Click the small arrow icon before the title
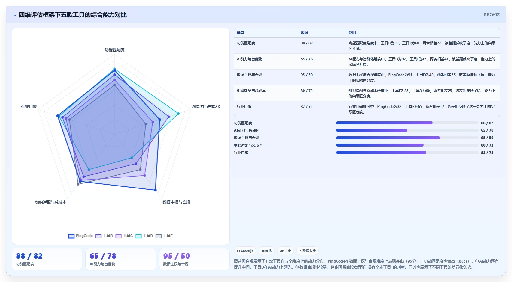512x282 pixels. tap(14, 15)
